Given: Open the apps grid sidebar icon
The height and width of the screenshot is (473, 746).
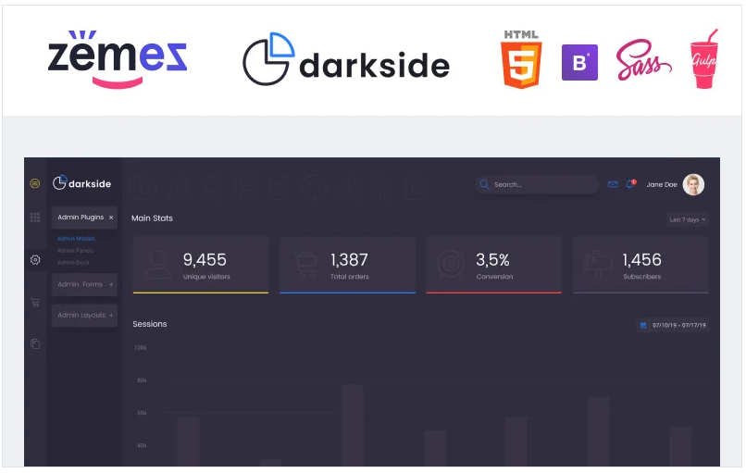Looking at the screenshot, I should click(35, 218).
